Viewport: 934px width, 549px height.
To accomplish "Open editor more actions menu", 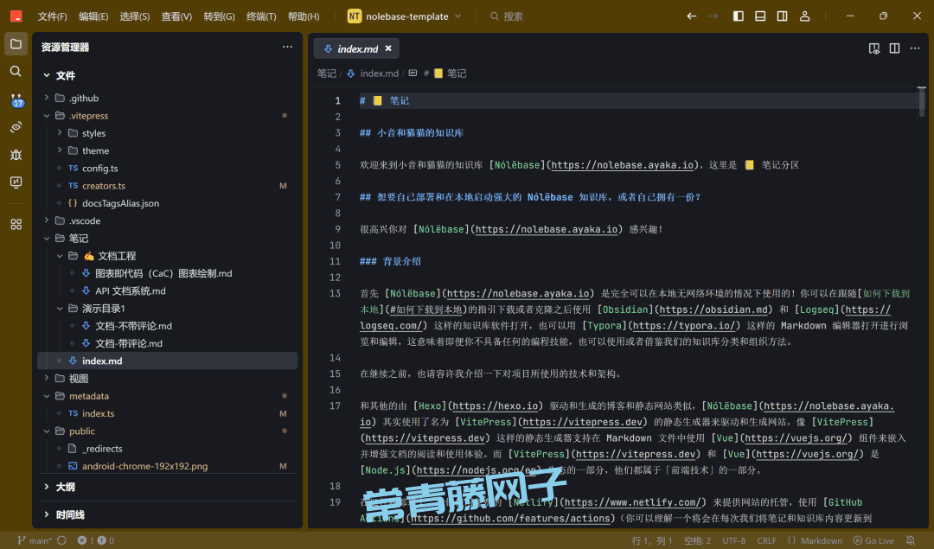I will click(915, 48).
